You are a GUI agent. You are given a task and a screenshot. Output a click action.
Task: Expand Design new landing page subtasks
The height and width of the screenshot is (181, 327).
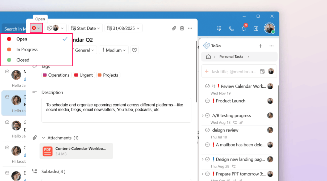pos(203,159)
